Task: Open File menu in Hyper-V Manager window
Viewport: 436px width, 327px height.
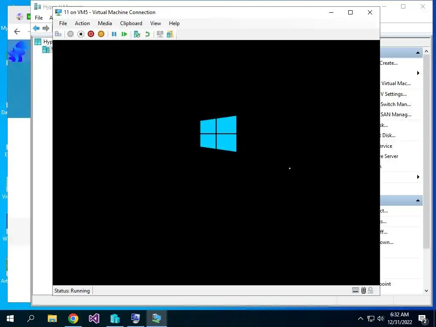Action: click(x=39, y=18)
